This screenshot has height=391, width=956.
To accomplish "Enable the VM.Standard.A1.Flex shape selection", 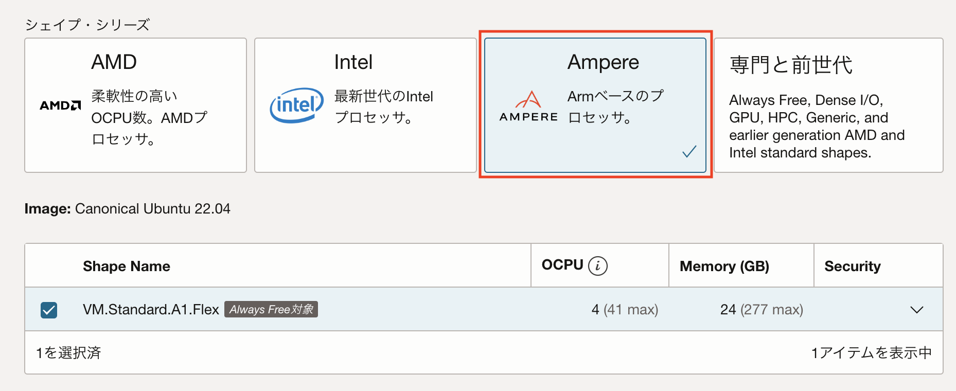I will pos(48,309).
